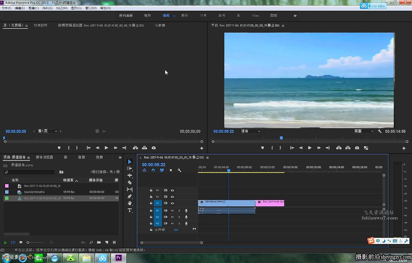Screen dimensions: 412x263
Task: Open Program monitor settings wrench
Action: tap(380, 131)
